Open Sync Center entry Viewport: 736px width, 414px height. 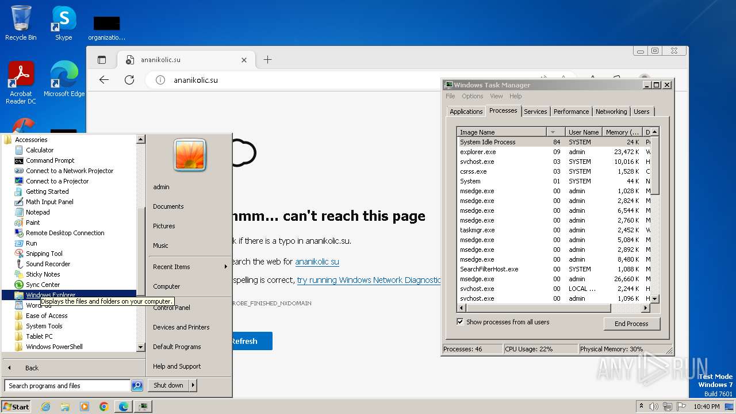pyautogui.click(x=43, y=285)
